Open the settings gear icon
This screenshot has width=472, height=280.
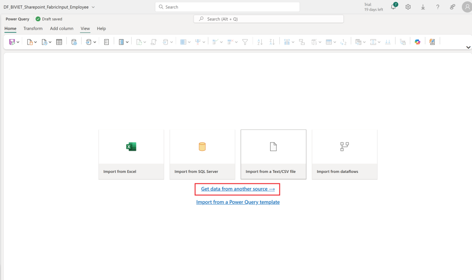pos(408,7)
